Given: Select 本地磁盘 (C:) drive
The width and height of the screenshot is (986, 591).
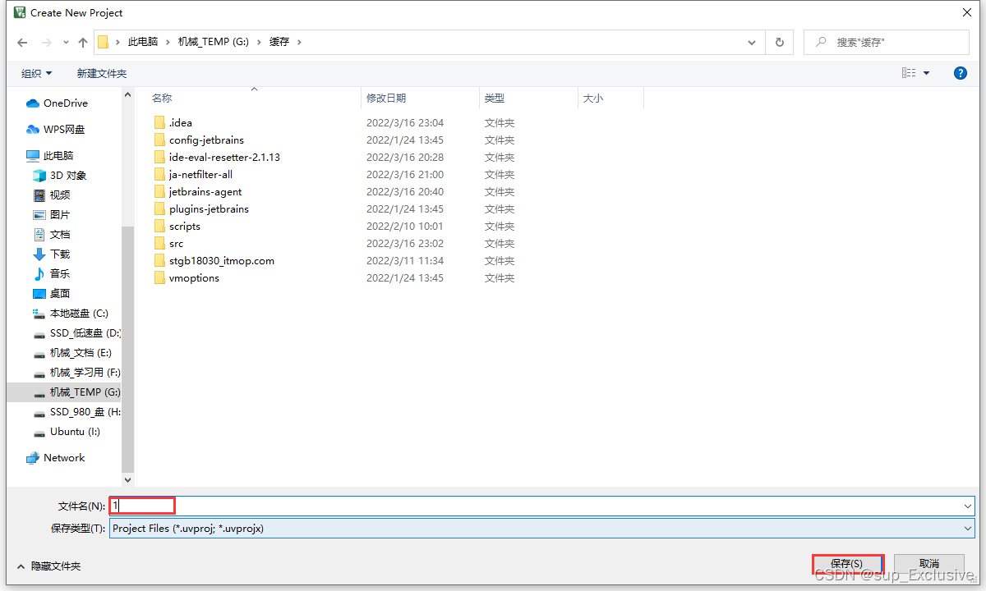Looking at the screenshot, I should [x=70, y=313].
